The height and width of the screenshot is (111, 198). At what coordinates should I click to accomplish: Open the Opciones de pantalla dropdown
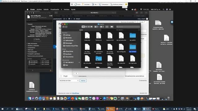(x=128, y=22)
